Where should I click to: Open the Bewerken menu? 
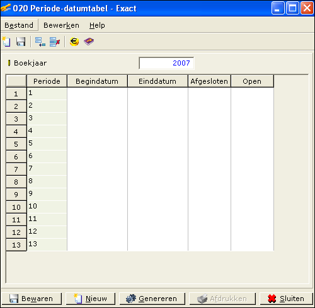[61, 25]
